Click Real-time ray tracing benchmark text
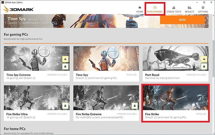The width and height of the screenshot is (215, 135). [x=162, y=78]
